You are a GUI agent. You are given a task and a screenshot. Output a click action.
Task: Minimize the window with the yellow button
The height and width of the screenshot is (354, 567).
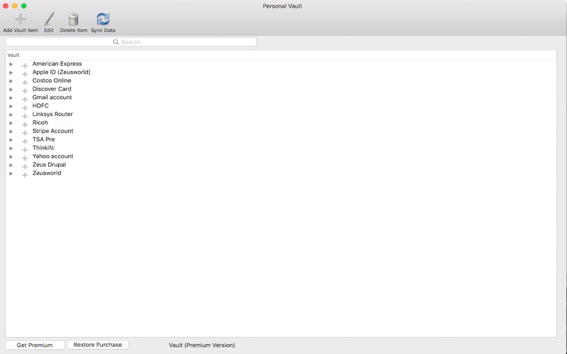tap(14, 6)
